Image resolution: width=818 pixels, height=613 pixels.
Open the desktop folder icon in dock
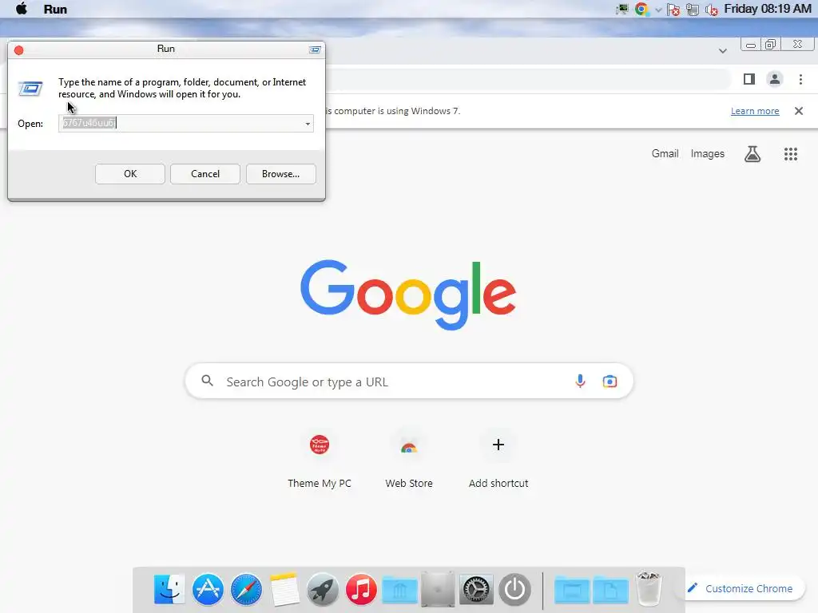572,590
